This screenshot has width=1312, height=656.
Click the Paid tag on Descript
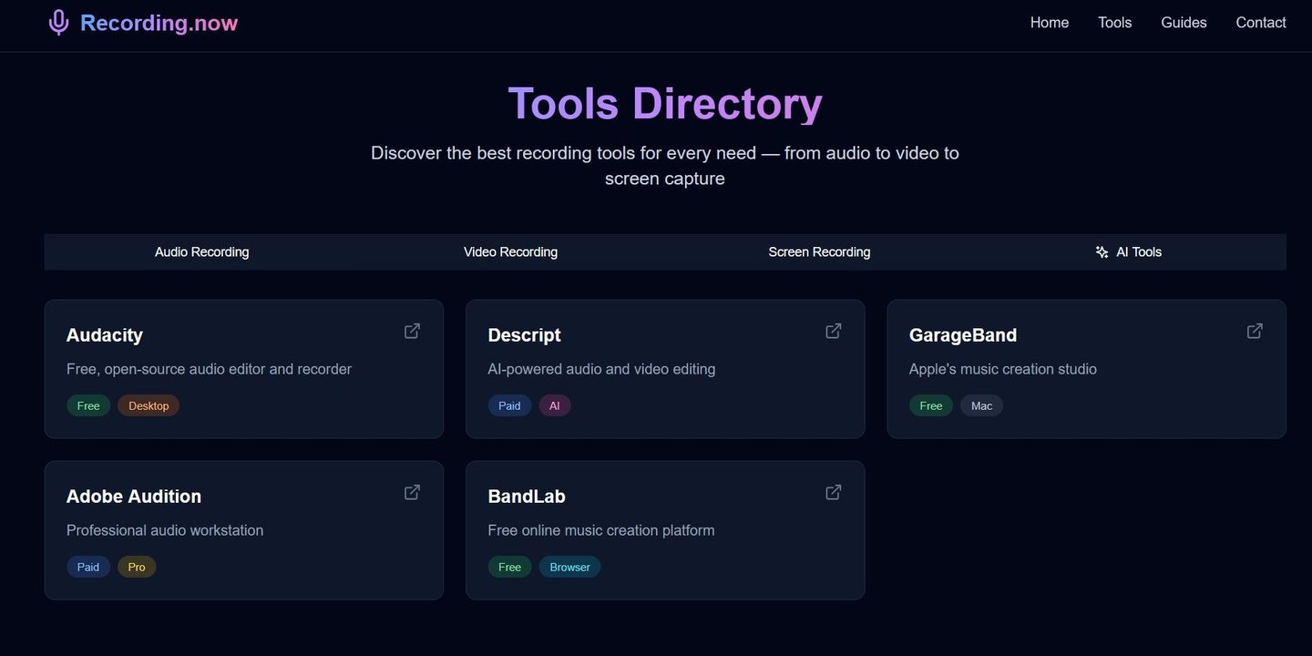509,405
